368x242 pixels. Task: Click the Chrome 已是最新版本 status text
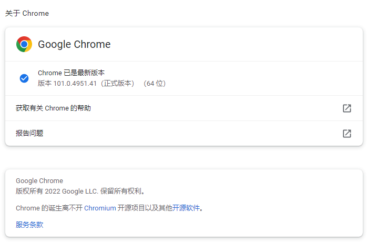pyautogui.click(x=74, y=73)
